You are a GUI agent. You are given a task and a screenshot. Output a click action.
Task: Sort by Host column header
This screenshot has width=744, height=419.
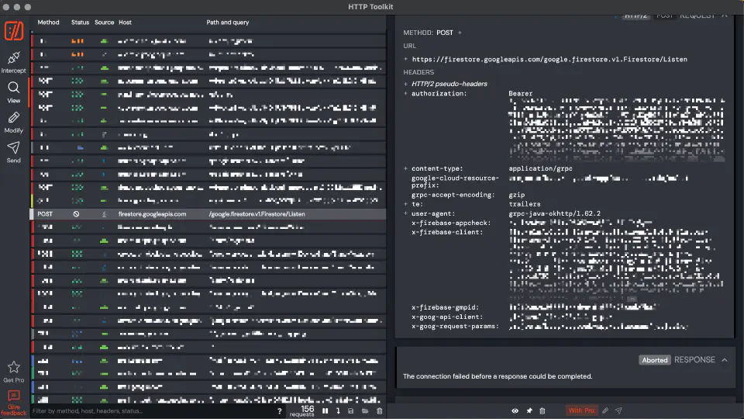[x=126, y=23]
